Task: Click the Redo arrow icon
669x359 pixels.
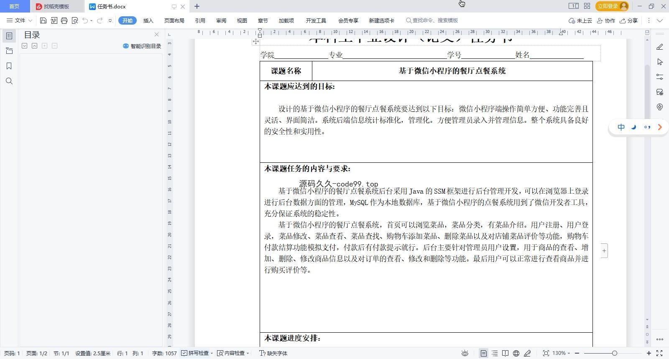Action: (x=100, y=20)
